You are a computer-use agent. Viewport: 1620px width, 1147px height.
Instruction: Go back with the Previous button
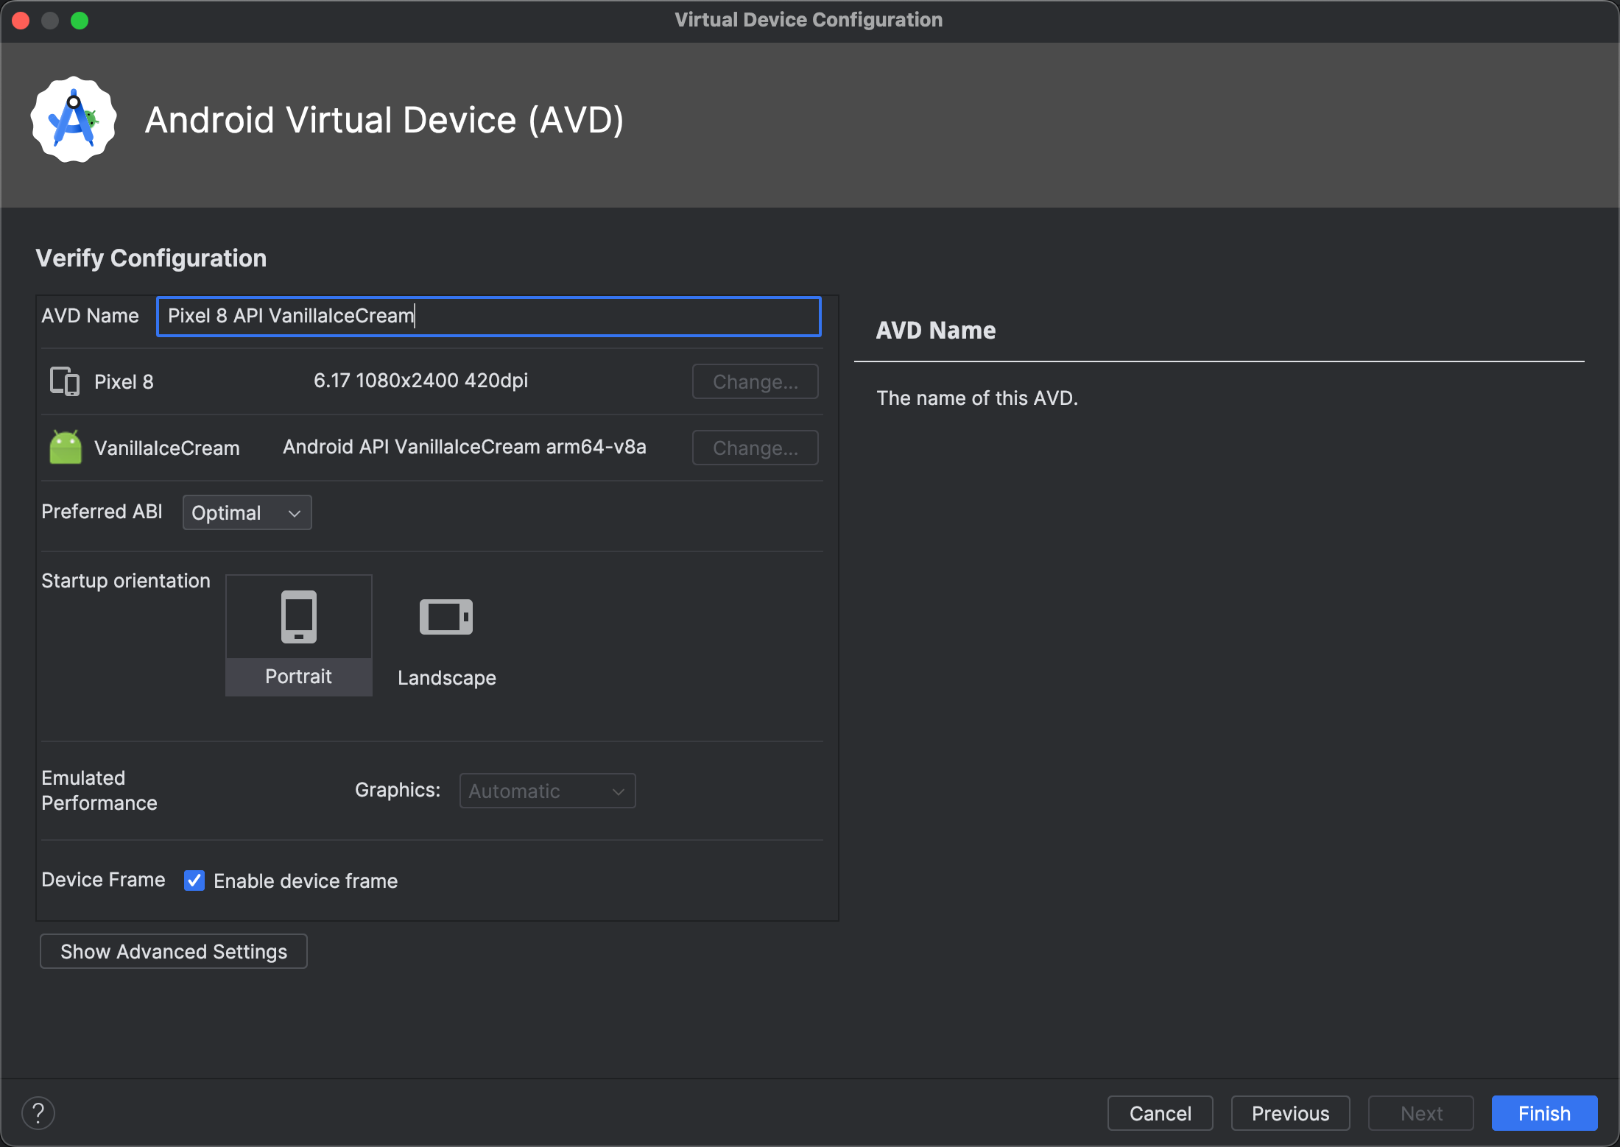(x=1291, y=1113)
